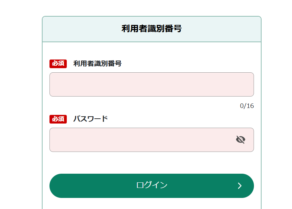Click the 利用者識別番号 heading in the card header
The image size is (292, 209).
coord(152,29)
